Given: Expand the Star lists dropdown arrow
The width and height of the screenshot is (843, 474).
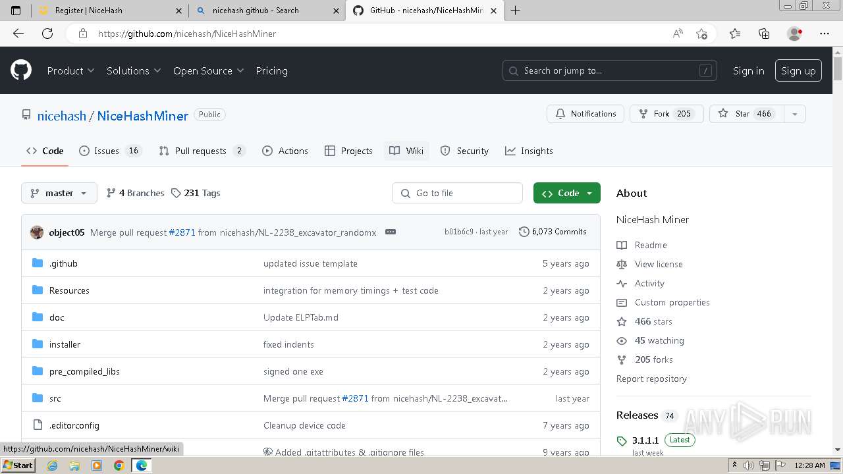Looking at the screenshot, I should [x=794, y=114].
